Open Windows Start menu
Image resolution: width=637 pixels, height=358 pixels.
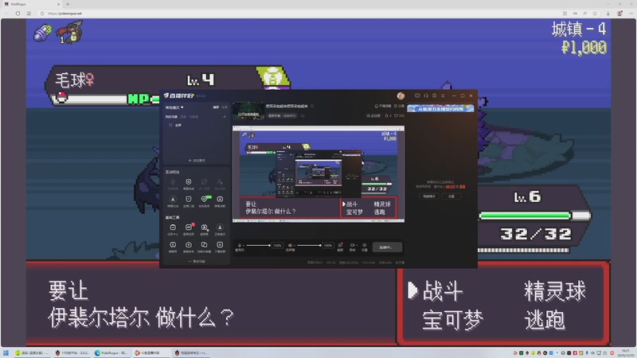[6, 352]
